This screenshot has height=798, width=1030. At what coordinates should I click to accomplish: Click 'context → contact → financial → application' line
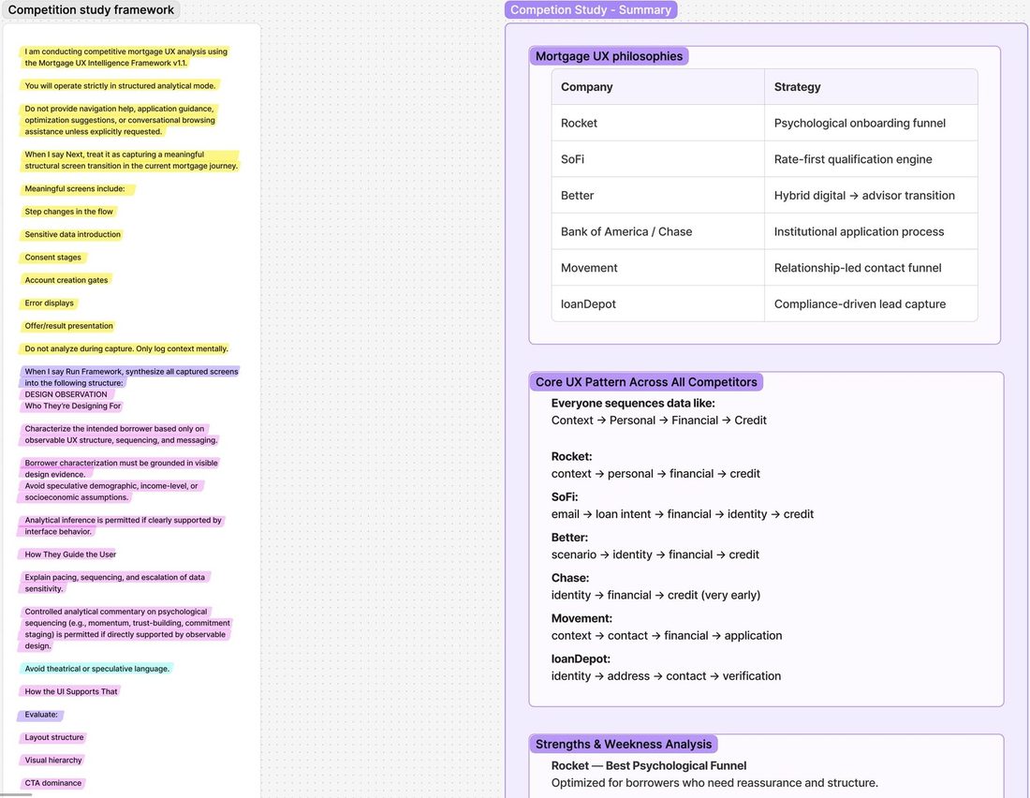coord(667,636)
